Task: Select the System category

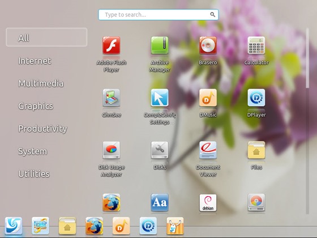Action: (33, 151)
